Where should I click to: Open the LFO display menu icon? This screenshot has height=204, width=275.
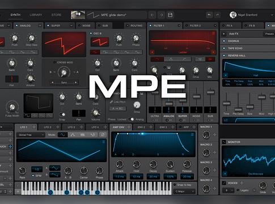(x=104, y=142)
